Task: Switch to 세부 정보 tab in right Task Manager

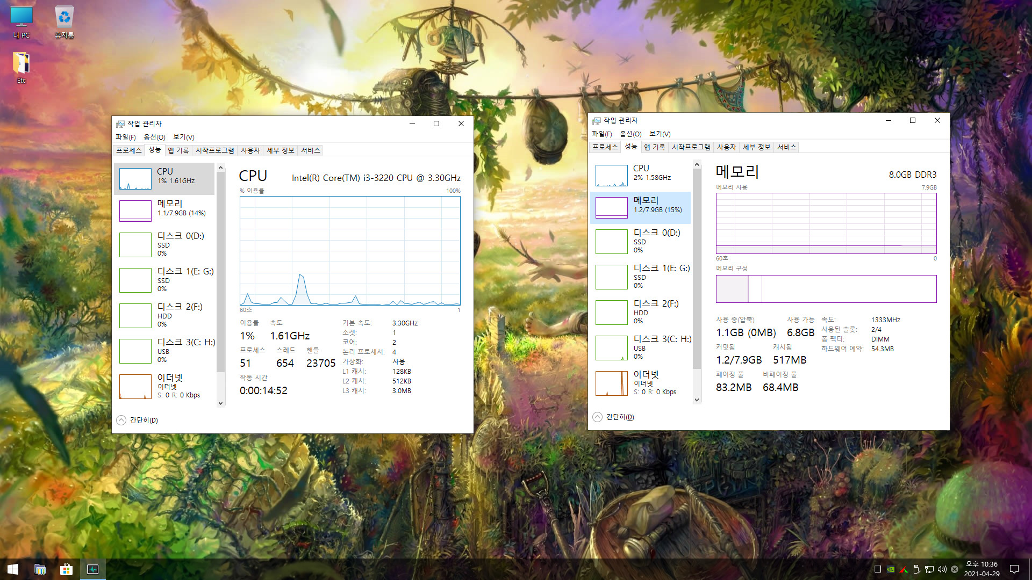Action: [757, 147]
